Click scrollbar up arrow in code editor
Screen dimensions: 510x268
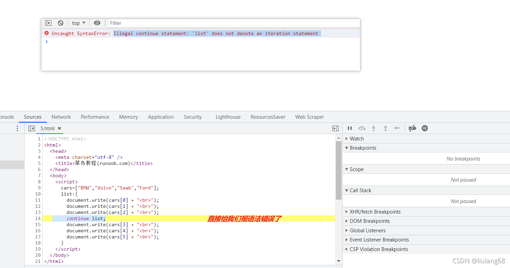pyautogui.click(x=339, y=138)
